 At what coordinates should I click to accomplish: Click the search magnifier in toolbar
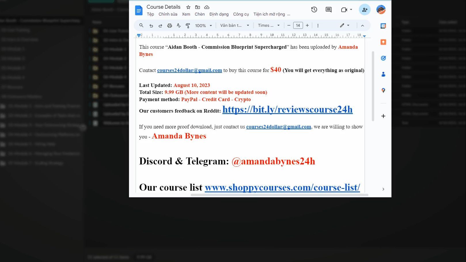(141, 25)
